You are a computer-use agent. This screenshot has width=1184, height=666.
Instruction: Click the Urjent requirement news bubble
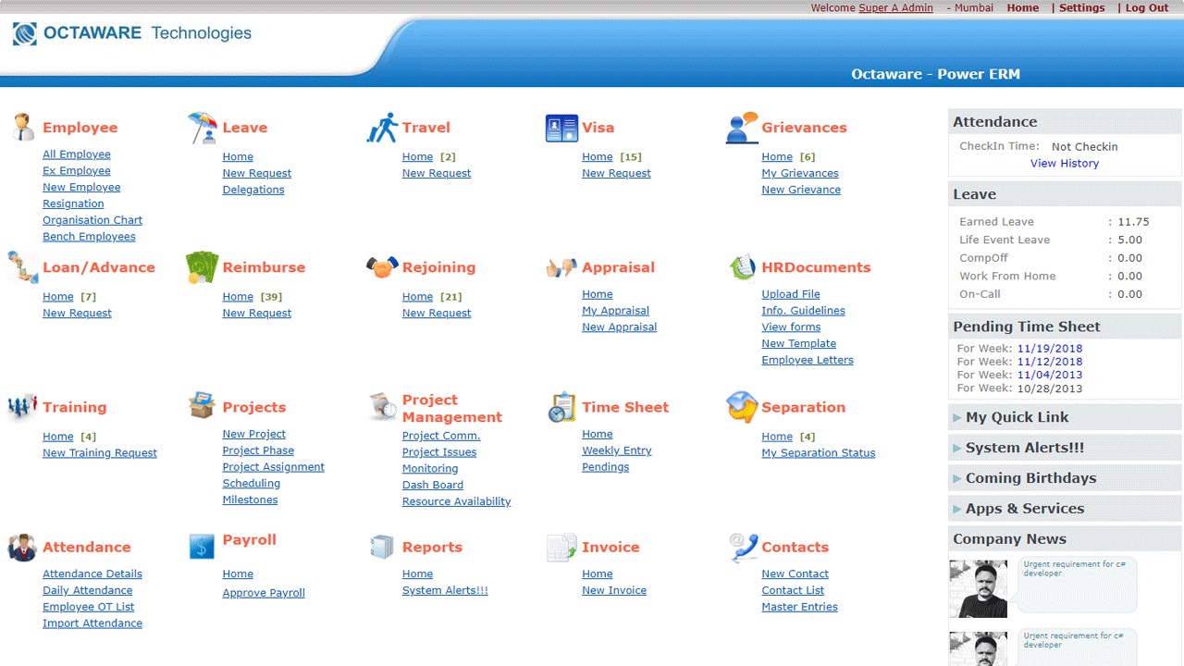pos(1077,647)
